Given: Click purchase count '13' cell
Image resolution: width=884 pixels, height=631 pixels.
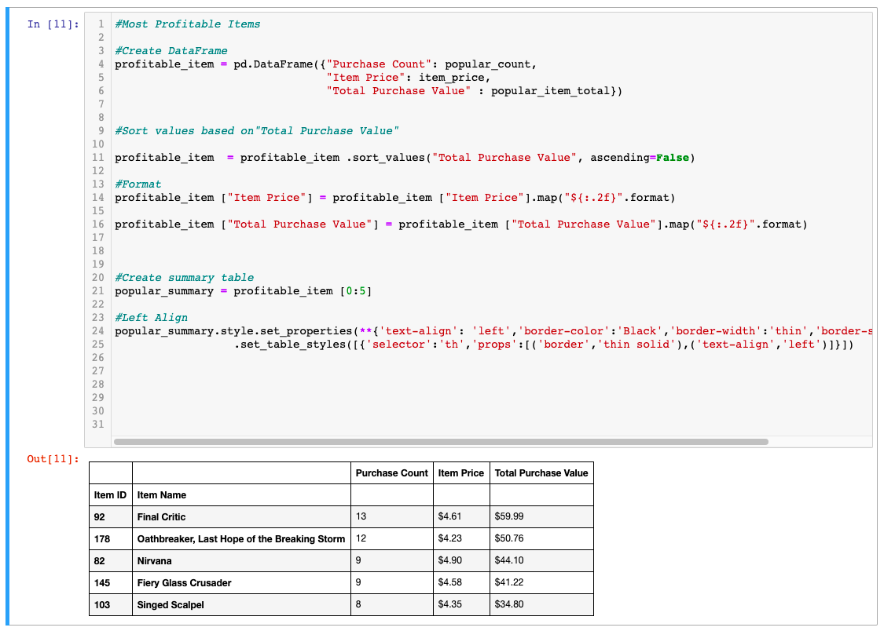Looking at the screenshot, I should [x=392, y=516].
